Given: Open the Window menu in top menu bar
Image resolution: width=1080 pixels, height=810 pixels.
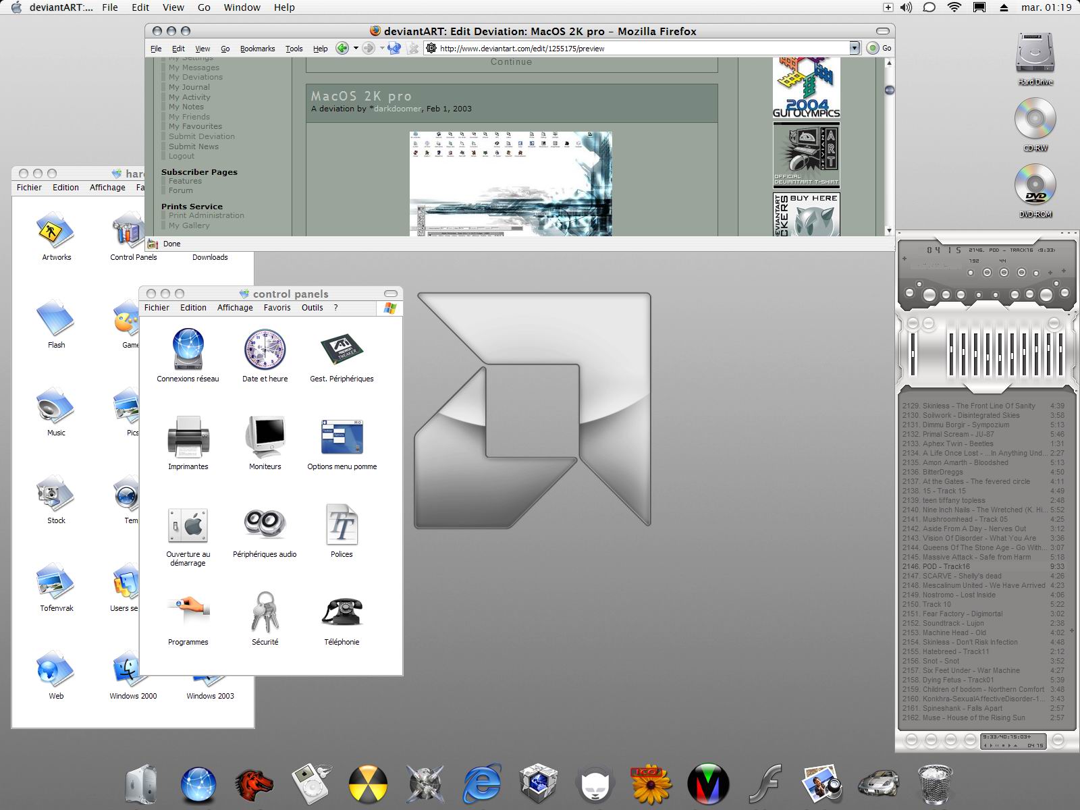Looking at the screenshot, I should coord(242,7).
